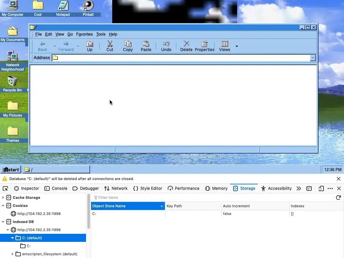The height and width of the screenshot is (258, 344).
Task: Open the Themes desktop folder
Action: [12, 134]
